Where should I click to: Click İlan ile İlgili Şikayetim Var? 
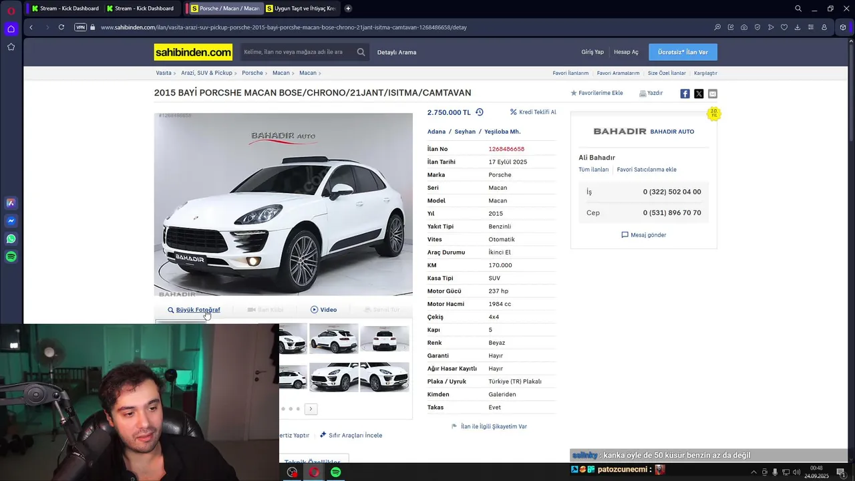tap(489, 426)
